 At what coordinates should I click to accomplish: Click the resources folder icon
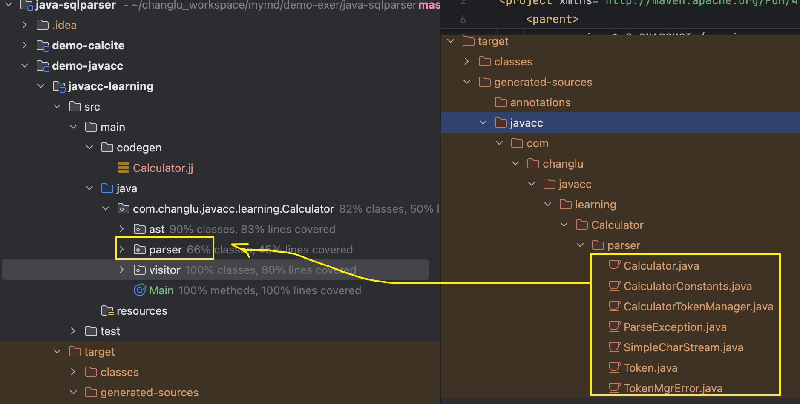click(x=107, y=311)
